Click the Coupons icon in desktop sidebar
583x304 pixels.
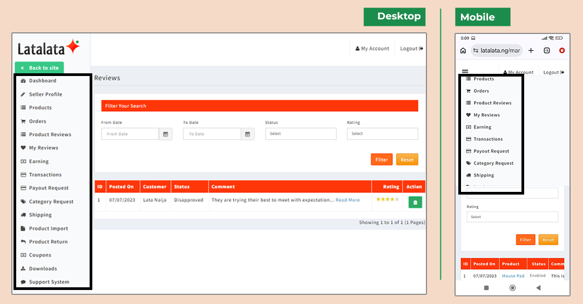(x=23, y=255)
